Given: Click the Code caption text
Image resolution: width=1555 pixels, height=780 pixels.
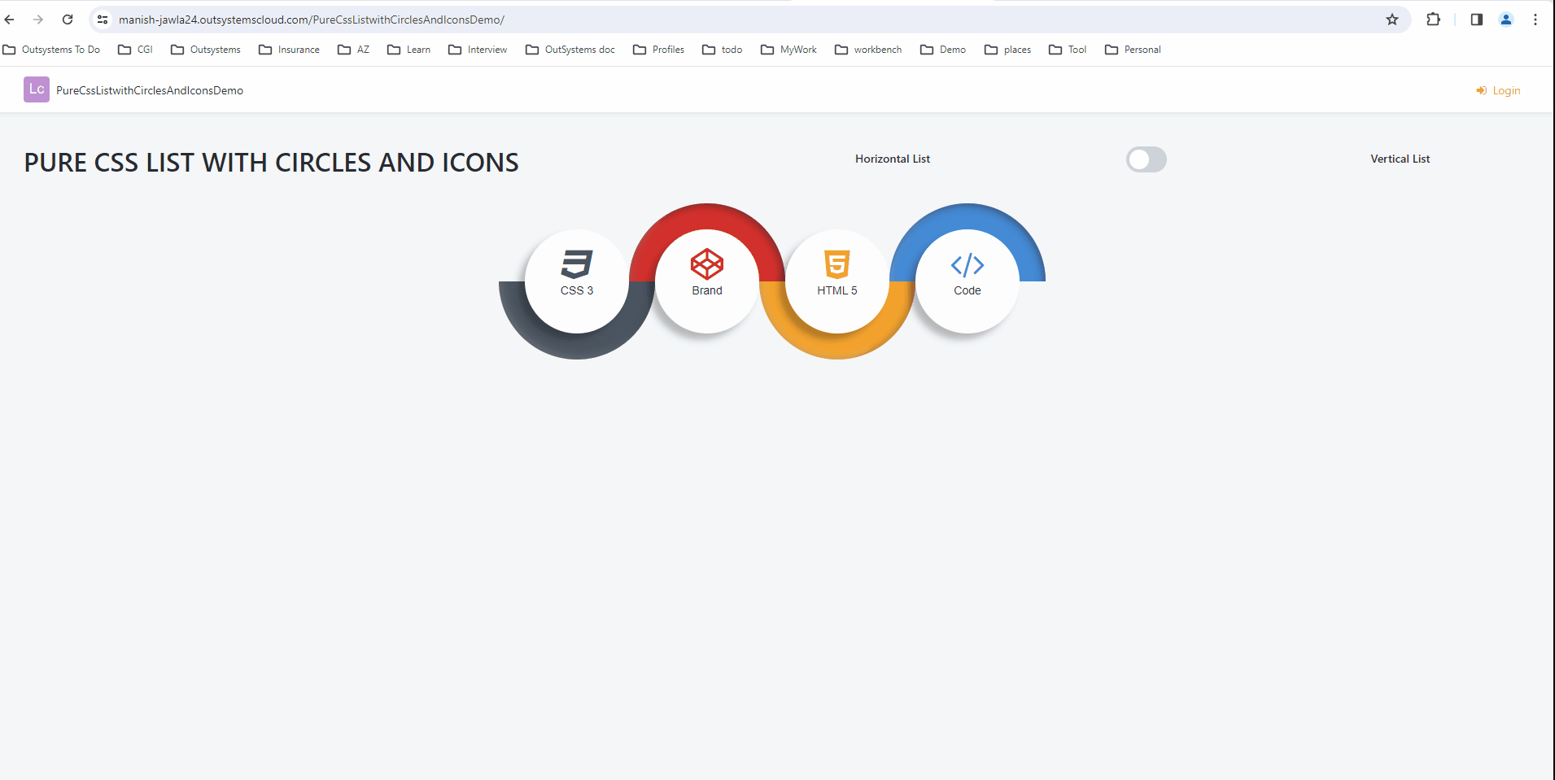Looking at the screenshot, I should [968, 290].
